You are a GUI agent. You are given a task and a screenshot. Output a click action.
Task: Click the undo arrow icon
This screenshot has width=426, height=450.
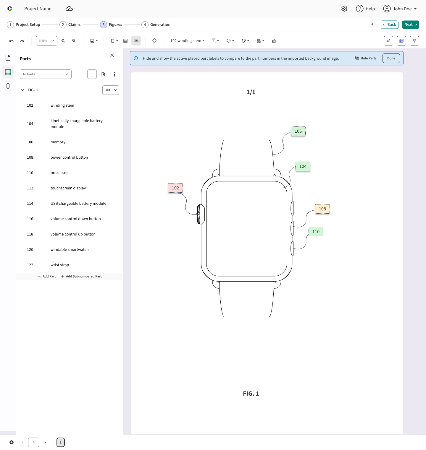pyautogui.click(x=12, y=41)
